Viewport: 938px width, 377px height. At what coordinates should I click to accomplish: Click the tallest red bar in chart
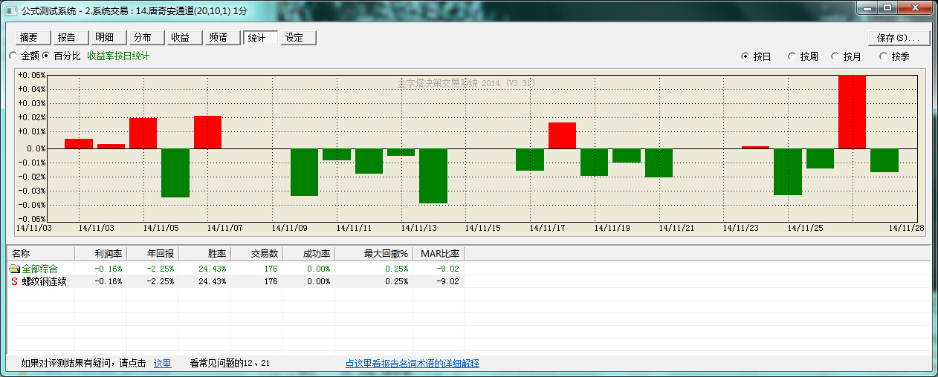point(852,111)
